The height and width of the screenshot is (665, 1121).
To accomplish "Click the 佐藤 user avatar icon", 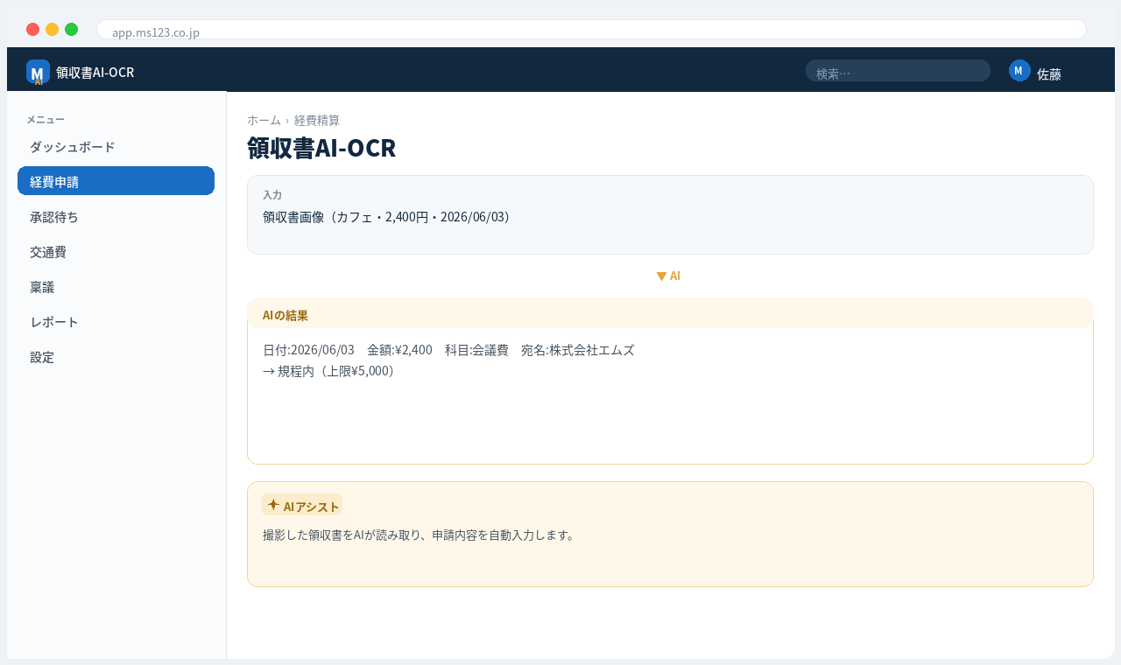I will pyautogui.click(x=1019, y=71).
